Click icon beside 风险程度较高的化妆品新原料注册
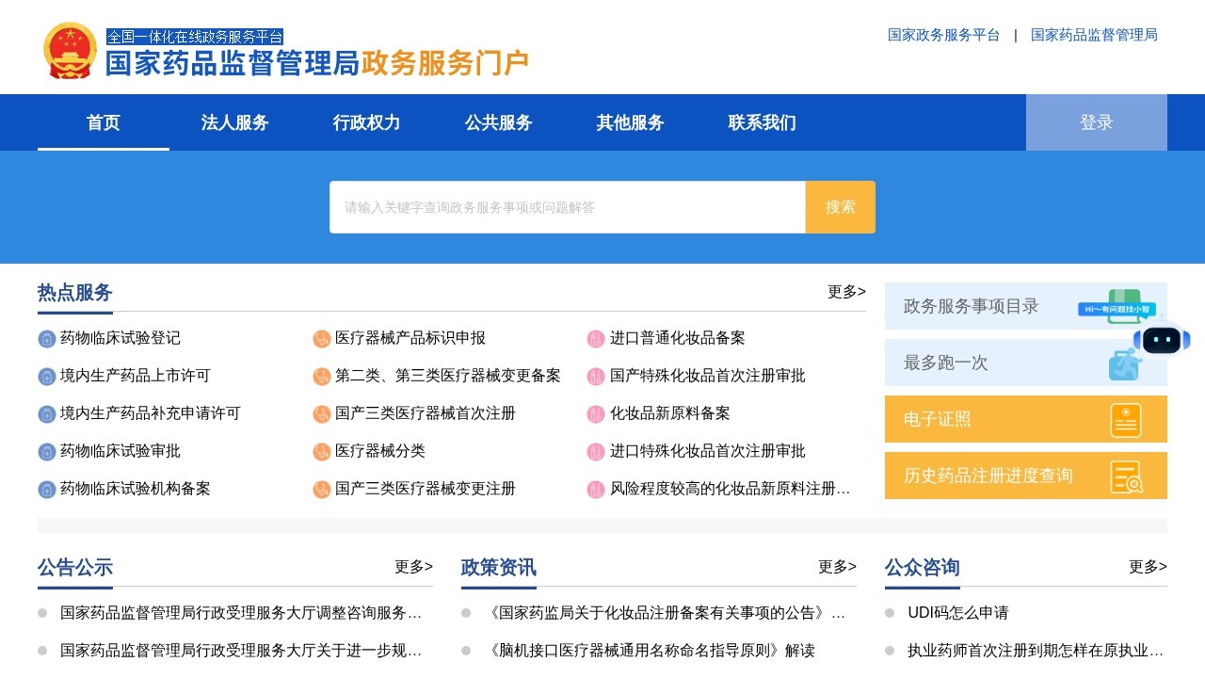 point(596,490)
